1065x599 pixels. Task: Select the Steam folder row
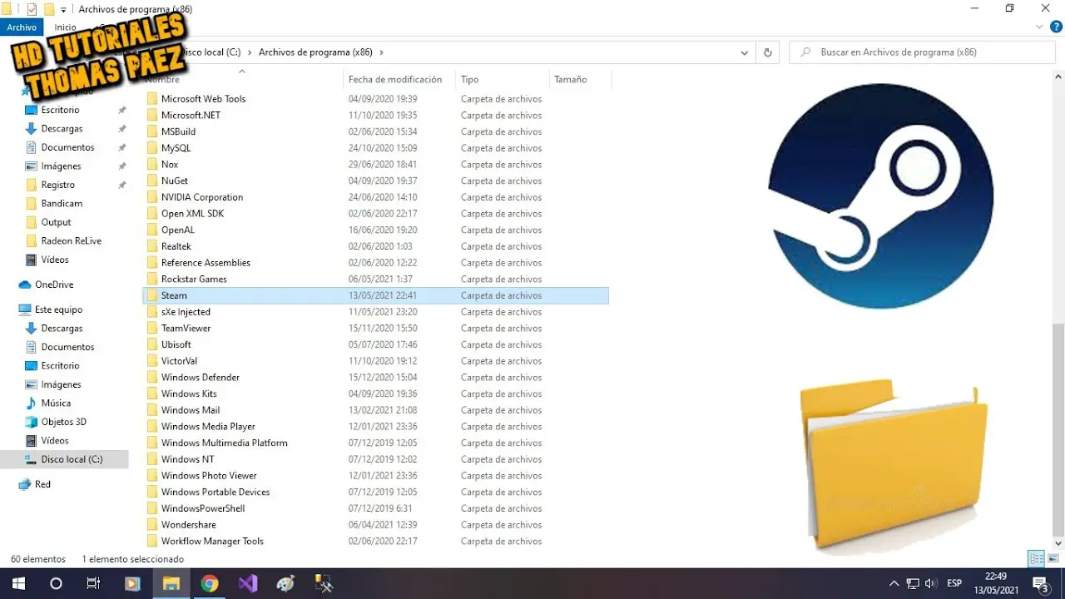(x=376, y=295)
